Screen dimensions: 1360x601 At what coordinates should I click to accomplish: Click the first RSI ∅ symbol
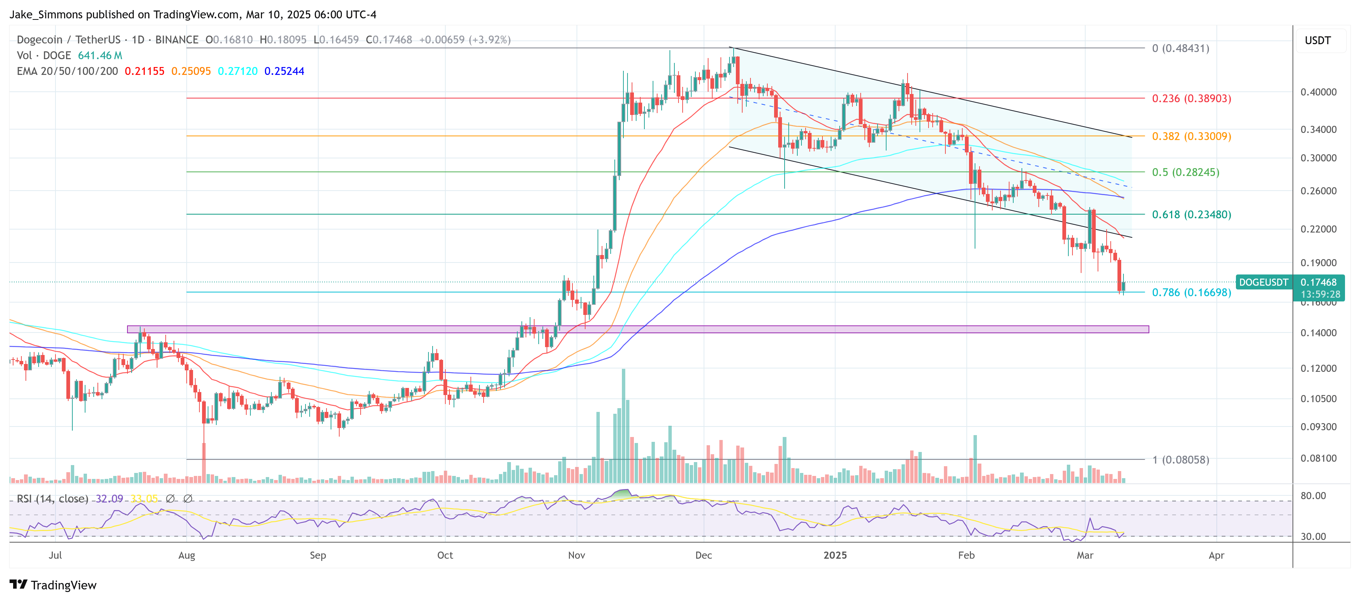tap(170, 499)
